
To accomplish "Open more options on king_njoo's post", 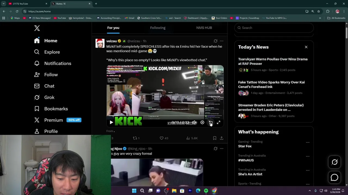I will pos(222,149).
